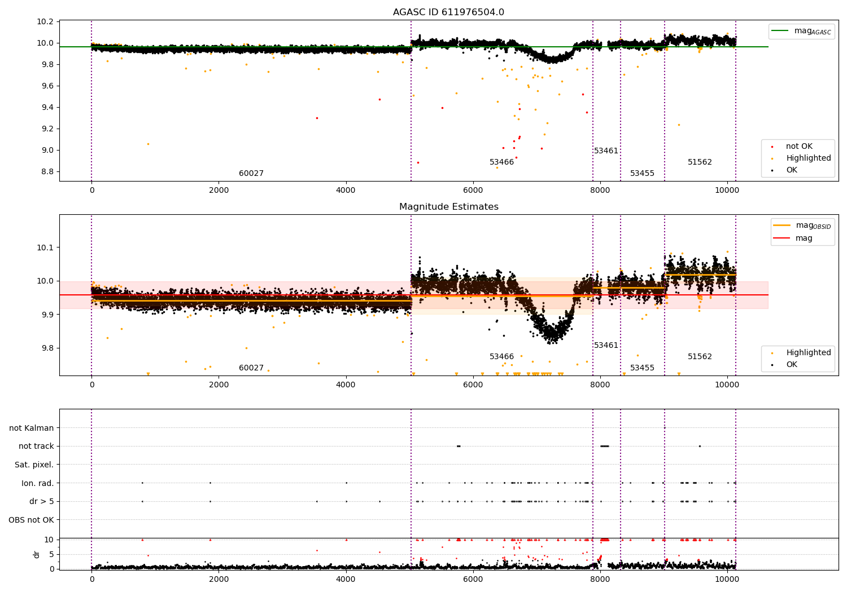
Task: Click the 10000 x-tick under bottom plot
Action: coord(727,580)
